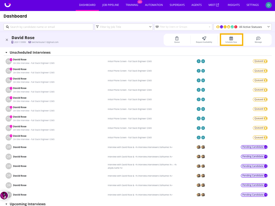Click the green checkmark status icon in status filter
275x206 pixels.
(232, 27)
